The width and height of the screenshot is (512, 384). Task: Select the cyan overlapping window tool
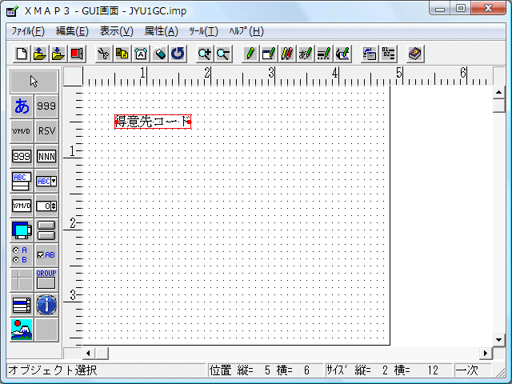[x=22, y=230]
